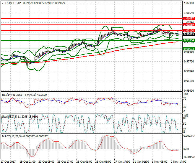Click the ->MA(18) 45.2500 label
The width and height of the screenshot is (195, 165).
pyautogui.click(x=35, y=95)
